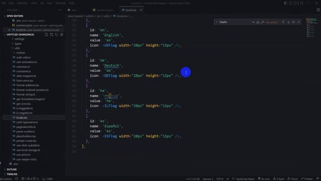
Task: Open Explorer panel more actions ellipsis
Action: click(x=60, y=10)
